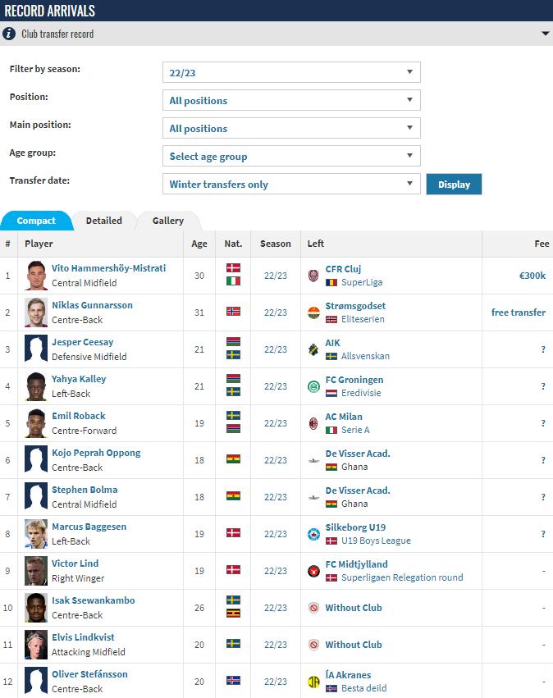Sort table by Fee column header
This screenshot has width=553, height=698.
coord(542,244)
